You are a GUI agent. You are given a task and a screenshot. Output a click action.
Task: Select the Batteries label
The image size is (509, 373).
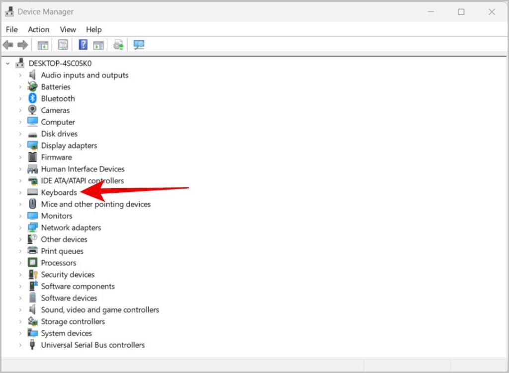(56, 86)
